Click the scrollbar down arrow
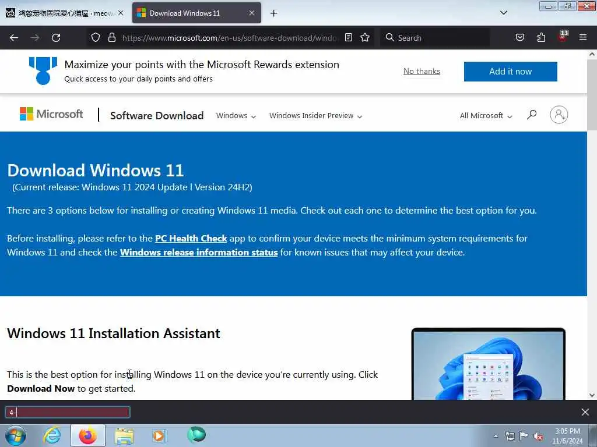The height and width of the screenshot is (447, 597). [592, 395]
